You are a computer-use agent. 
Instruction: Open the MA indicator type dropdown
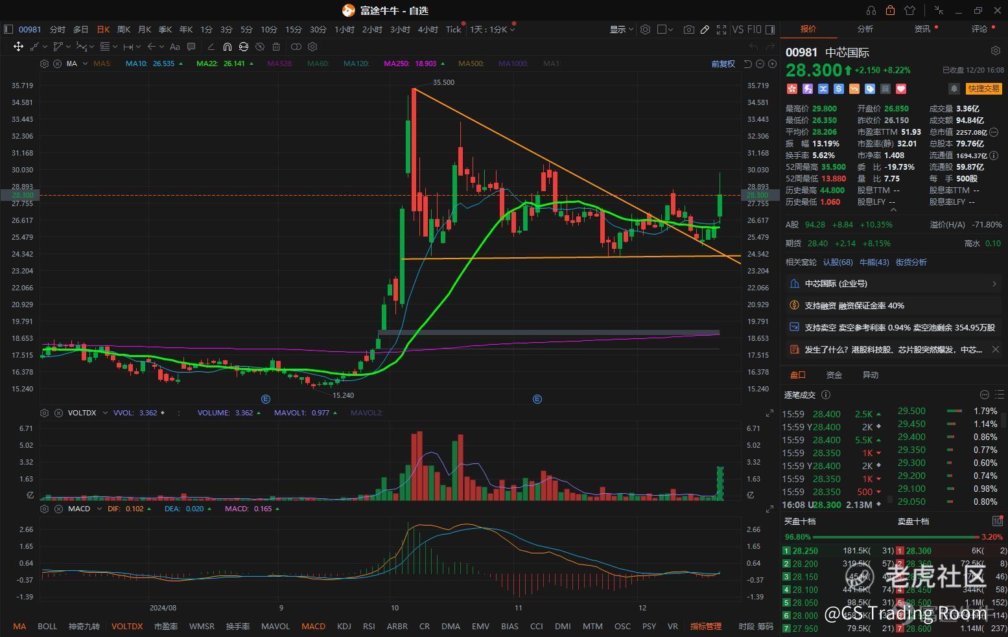[85, 64]
